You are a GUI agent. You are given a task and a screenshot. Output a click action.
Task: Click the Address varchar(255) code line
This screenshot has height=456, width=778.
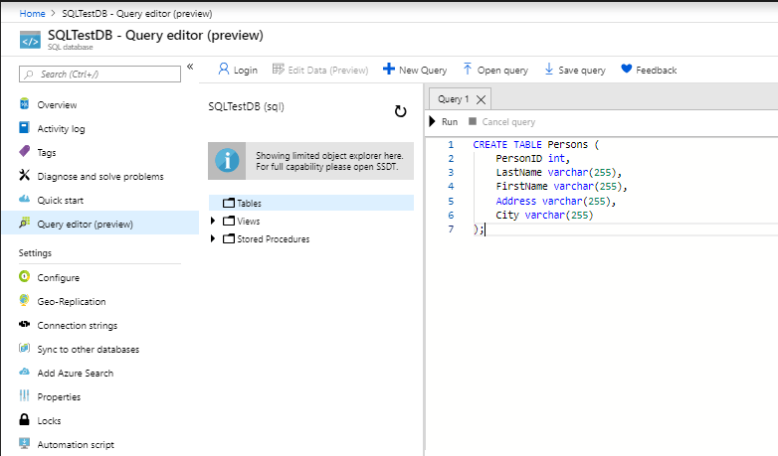coord(556,201)
